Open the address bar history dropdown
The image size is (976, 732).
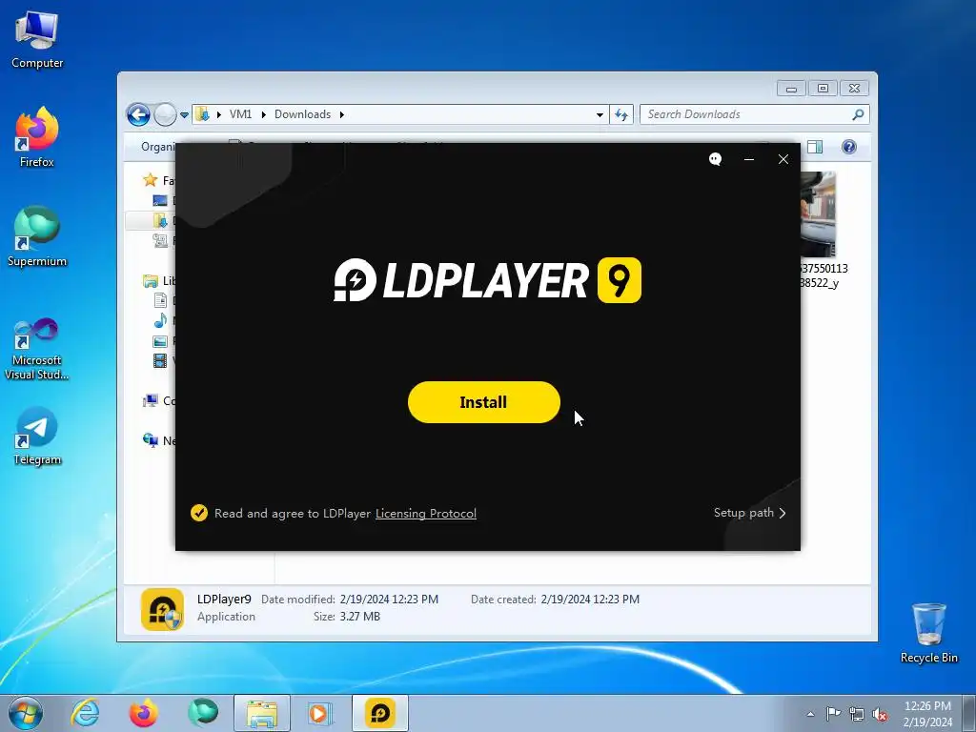tap(600, 114)
